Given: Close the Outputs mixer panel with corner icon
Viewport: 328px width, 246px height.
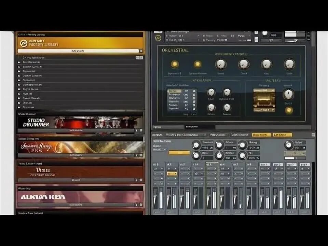Looking at the screenshot, I should pyautogui.click(x=313, y=135).
